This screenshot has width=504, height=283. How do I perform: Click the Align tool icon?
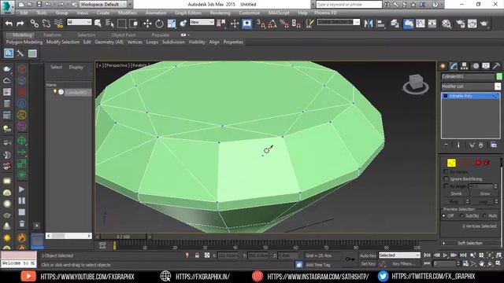point(380,24)
